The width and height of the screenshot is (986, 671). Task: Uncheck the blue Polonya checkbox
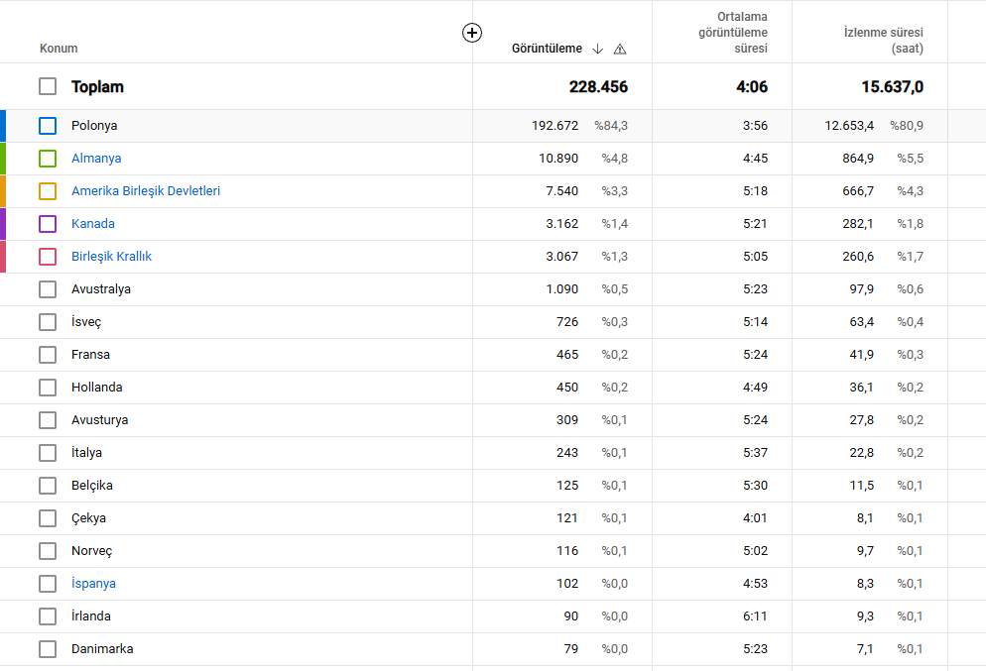(x=48, y=126)
